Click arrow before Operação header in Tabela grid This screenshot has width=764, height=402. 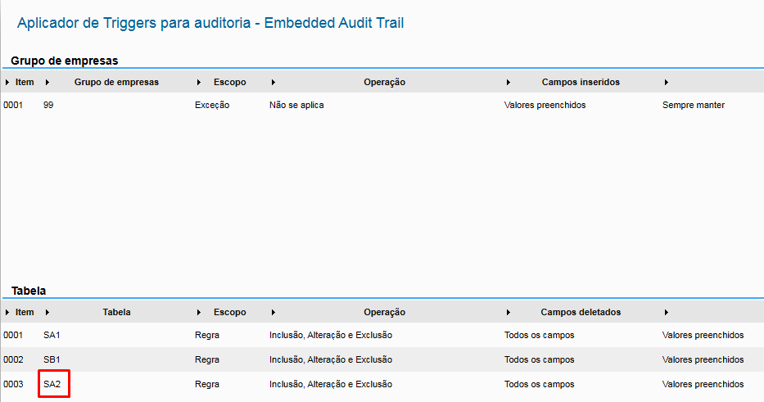pos(273,313)
